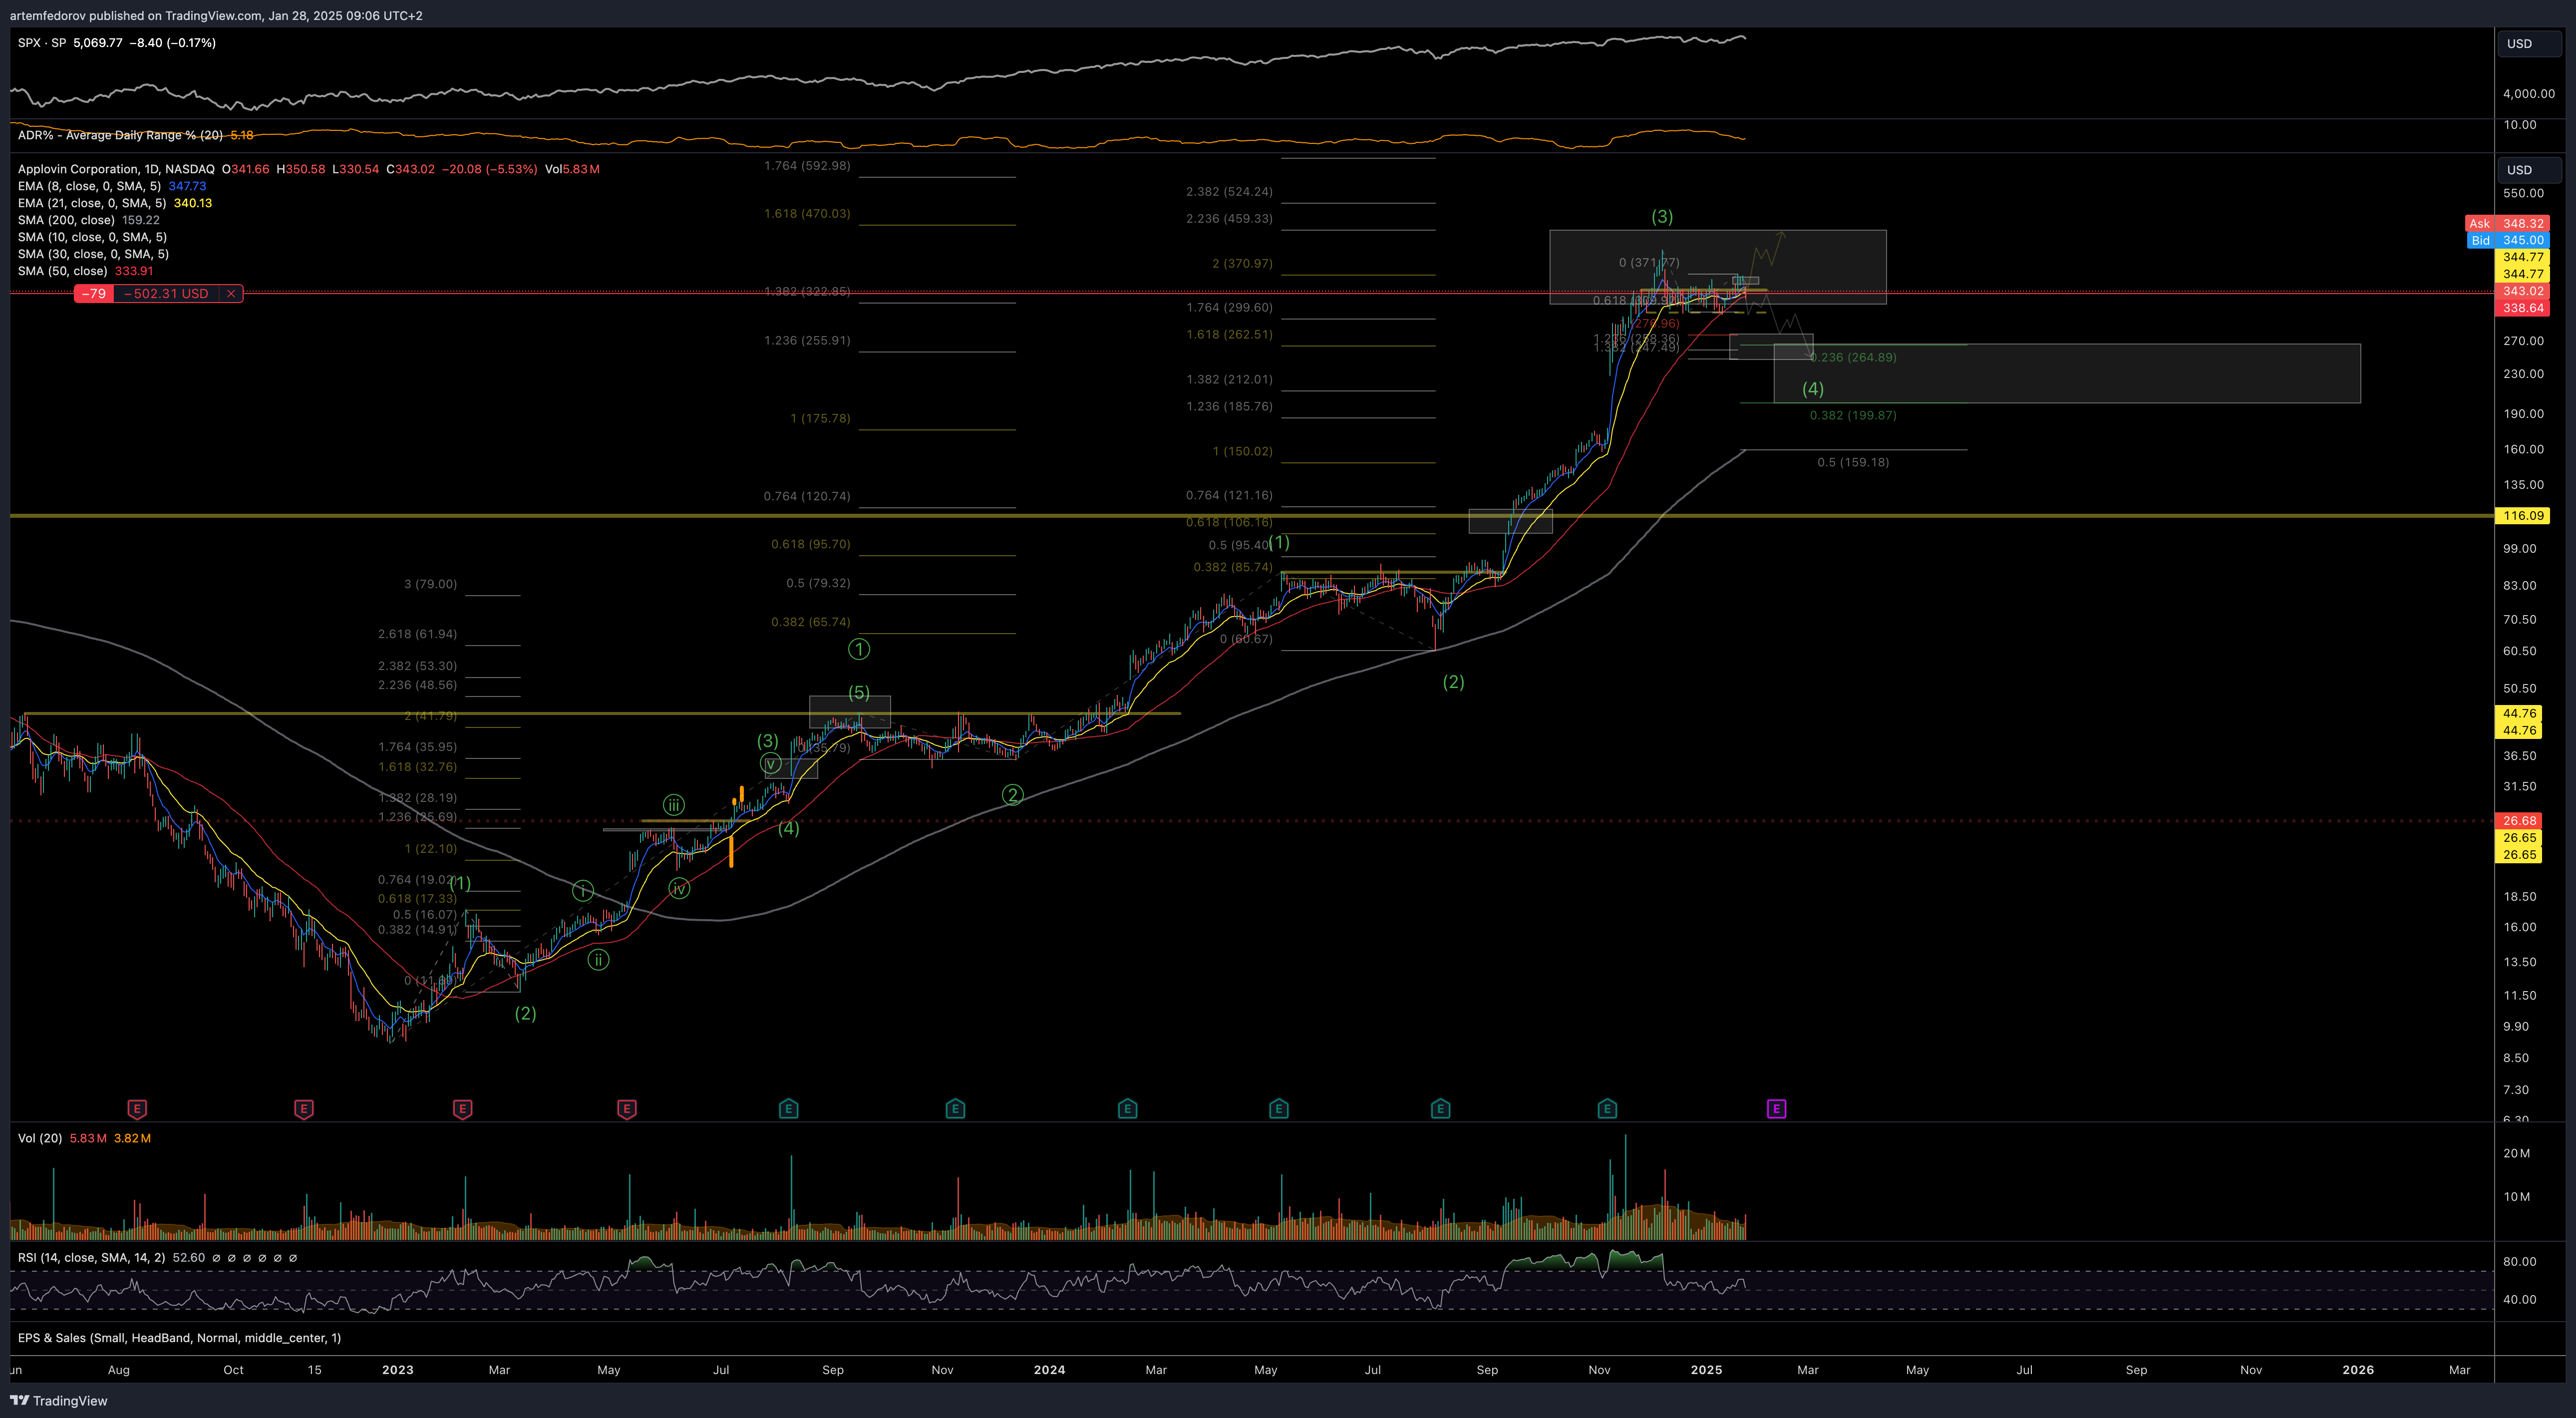Click the purple upcoming earnings E marker
Image resolution: width=2576 pixels, height=1418 pixels.
(x=1776, y=1108)
